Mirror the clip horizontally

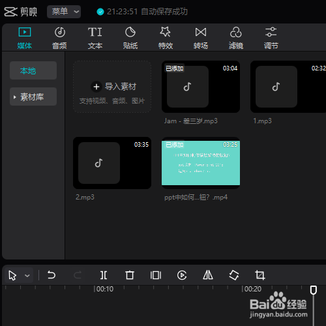(x=208, y=275)
